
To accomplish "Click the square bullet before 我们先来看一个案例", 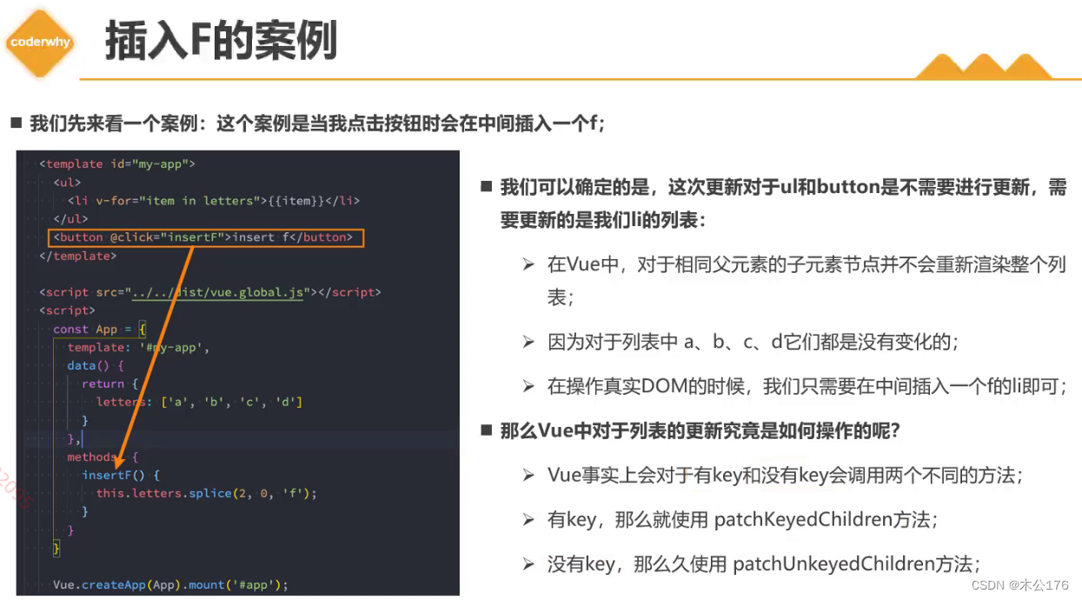I will click(17, 121).
